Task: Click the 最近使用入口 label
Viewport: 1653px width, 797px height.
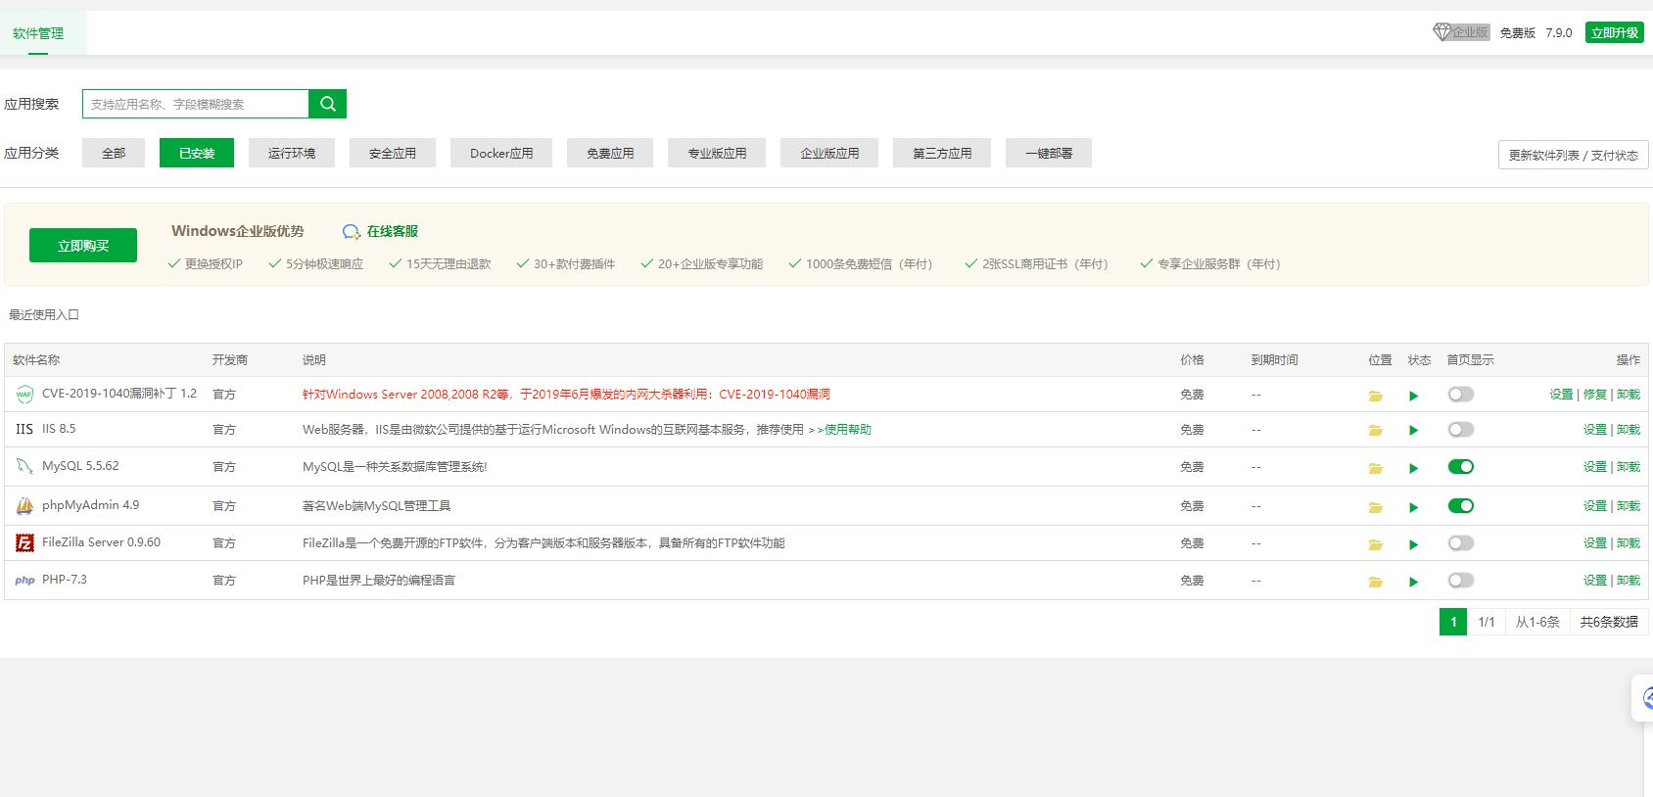Action: pos(44,315)
